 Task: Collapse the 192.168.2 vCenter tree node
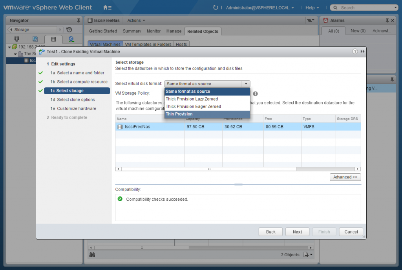(x=9, y=47)
